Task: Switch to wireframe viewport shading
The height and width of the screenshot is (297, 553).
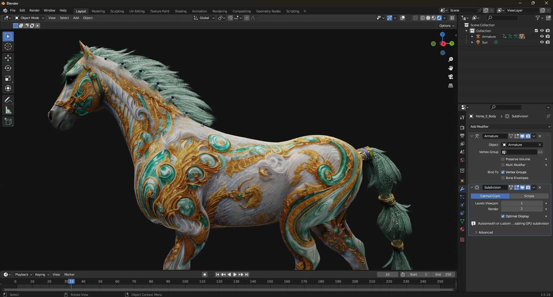Action: tap(422, 18)
